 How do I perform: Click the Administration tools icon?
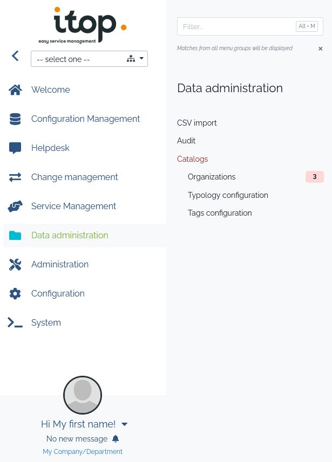point(15,265)
